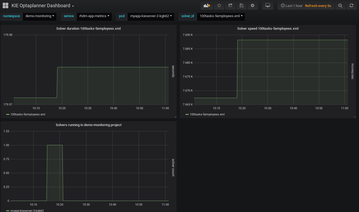Expand the service rhdm-app-metrics dropdown
This screenshot has width=359, height=212.
tap(94, 16)
